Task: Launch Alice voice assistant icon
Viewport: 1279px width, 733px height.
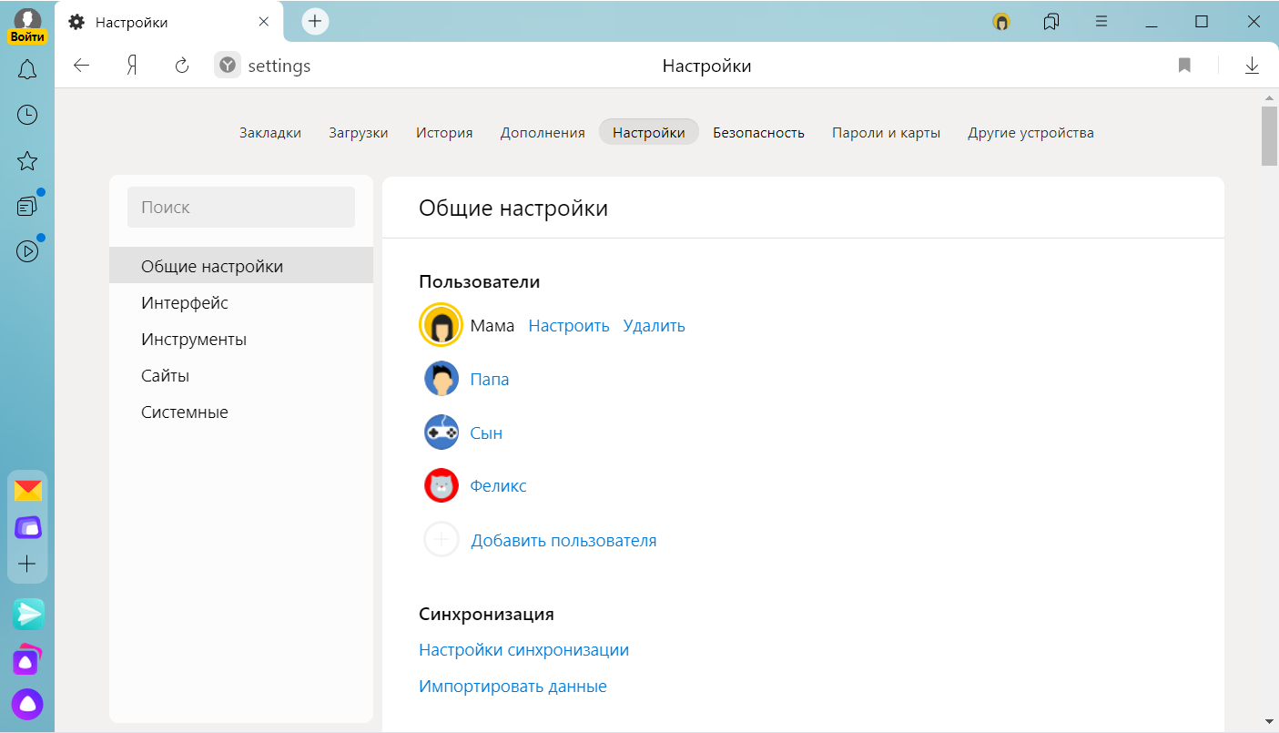Action: click(x=27, y=704)
